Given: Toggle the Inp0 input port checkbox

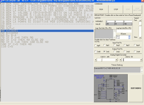Looking at the screenshot, I should point(96,45).
